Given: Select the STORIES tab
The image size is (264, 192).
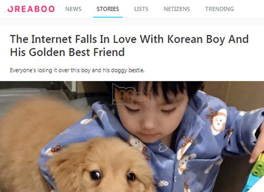Looking at the screenshot, I should click(108, 9).
